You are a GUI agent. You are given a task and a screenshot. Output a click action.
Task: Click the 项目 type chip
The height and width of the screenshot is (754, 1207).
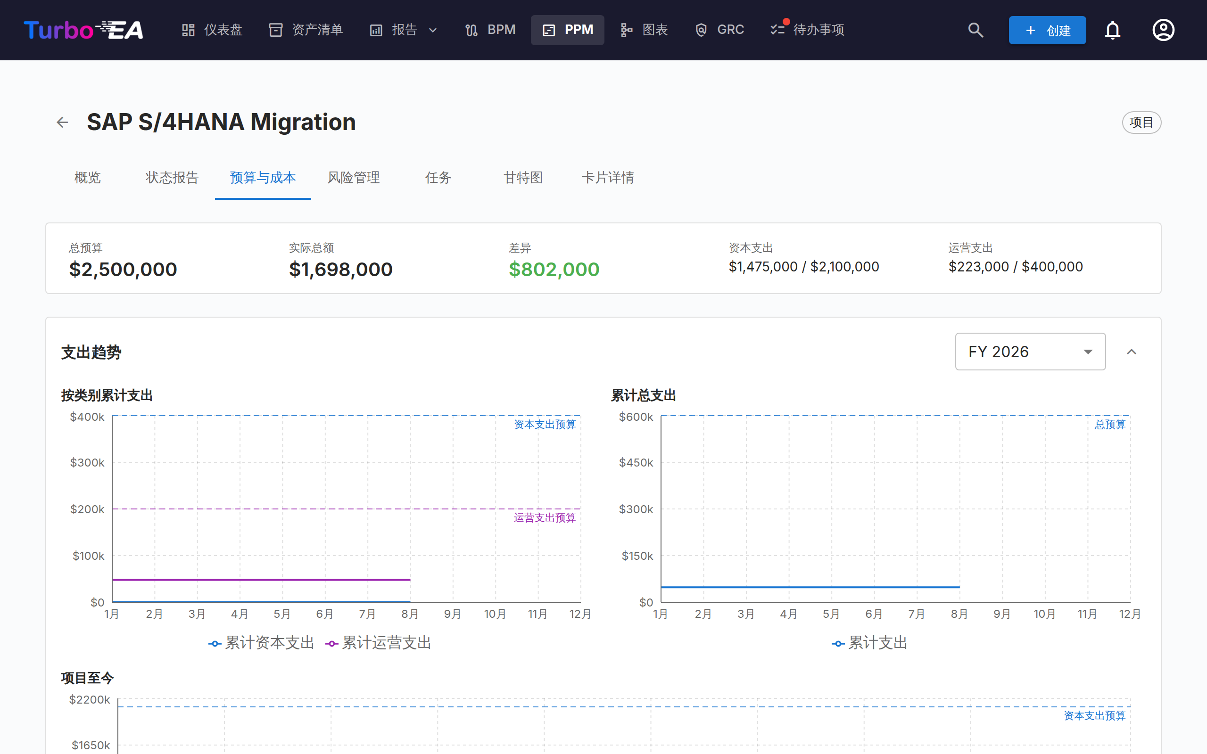click(x=1141, y=122)
